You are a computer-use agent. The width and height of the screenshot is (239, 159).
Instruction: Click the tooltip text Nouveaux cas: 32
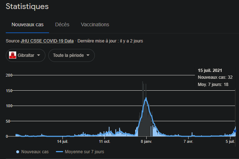click(215, 77)
